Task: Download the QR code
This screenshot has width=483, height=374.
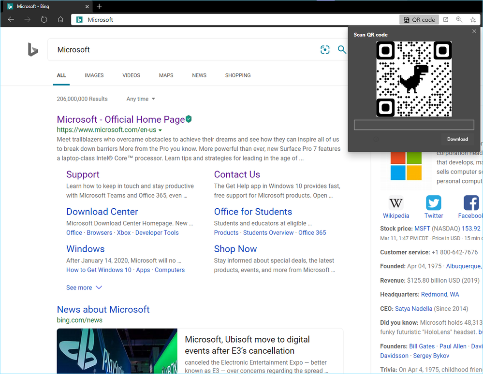Action: point(457,139)
